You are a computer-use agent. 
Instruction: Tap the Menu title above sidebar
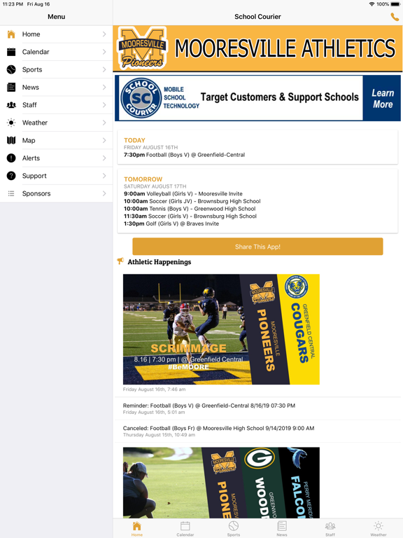tap(56, 17)
